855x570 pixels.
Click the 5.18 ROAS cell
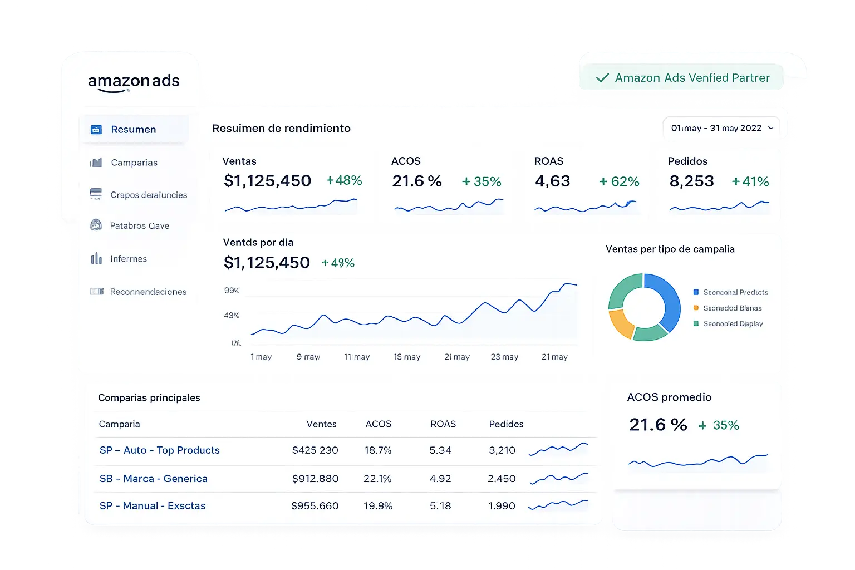click(440, 506)
